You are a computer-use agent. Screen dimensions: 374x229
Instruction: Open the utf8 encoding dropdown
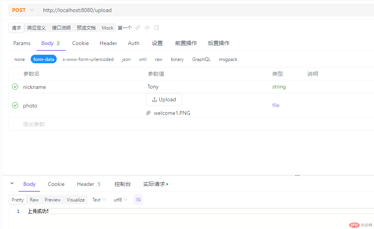(x=120, y=200)
